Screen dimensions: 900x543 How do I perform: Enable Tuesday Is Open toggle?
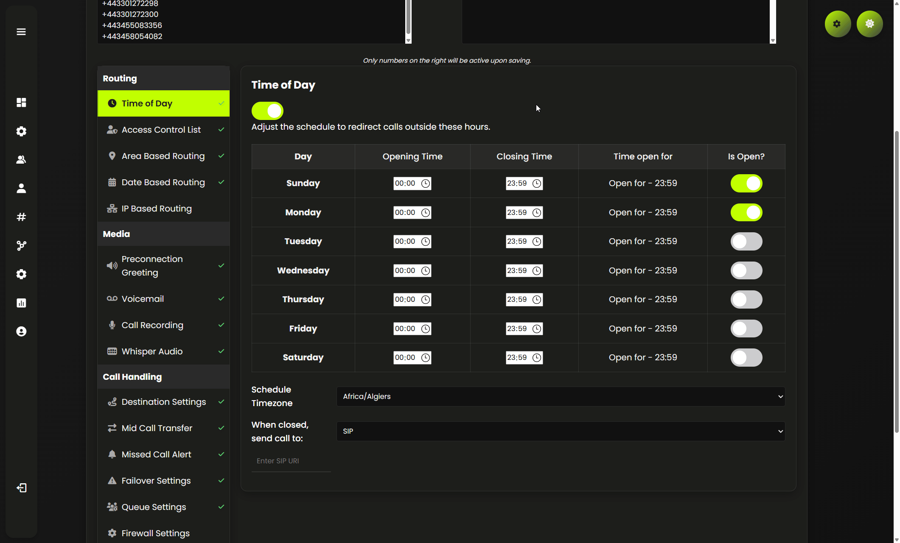pyautogui.click(x=746, y=242)
